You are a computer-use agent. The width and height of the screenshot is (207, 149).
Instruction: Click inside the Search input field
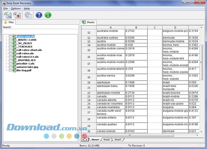(x=40, y=31)
